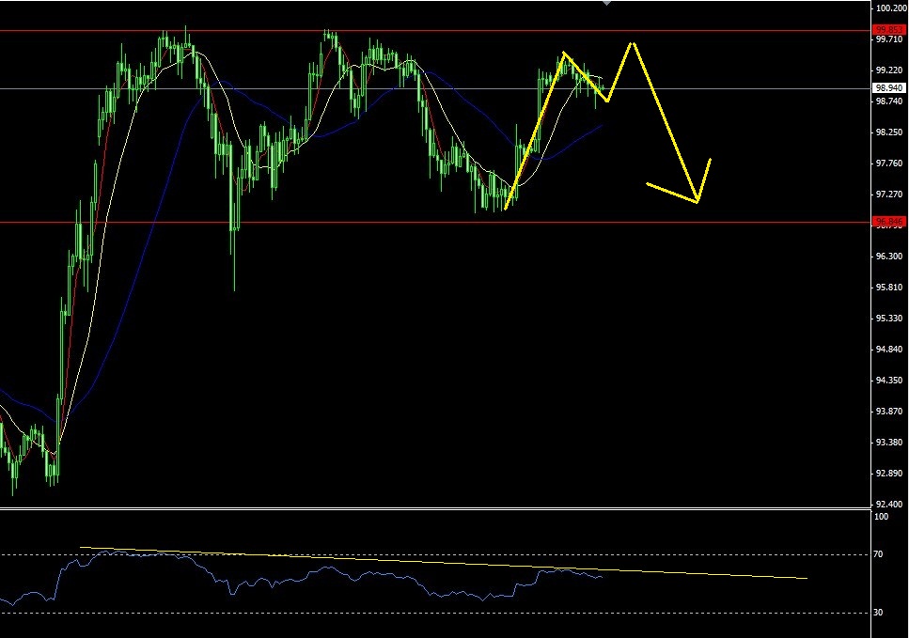Click the separator between chart and indicator windows
This screenshot has width=909, height=638.
coord(423,507)
